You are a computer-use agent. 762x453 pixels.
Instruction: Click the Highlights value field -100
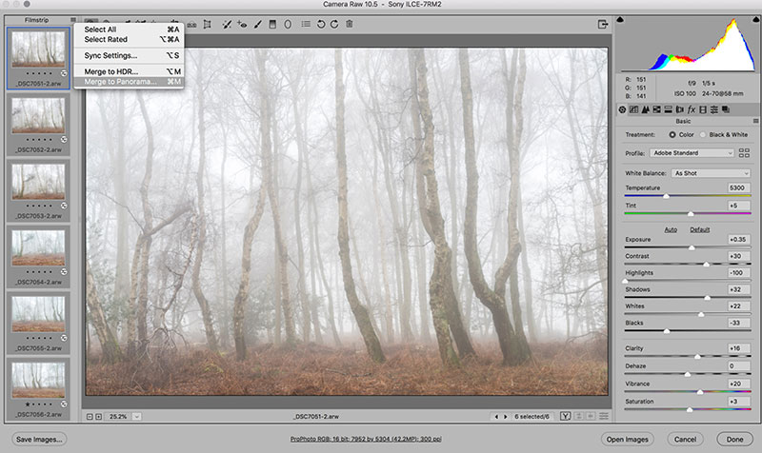pyautogui.click(x=739, y=273)
